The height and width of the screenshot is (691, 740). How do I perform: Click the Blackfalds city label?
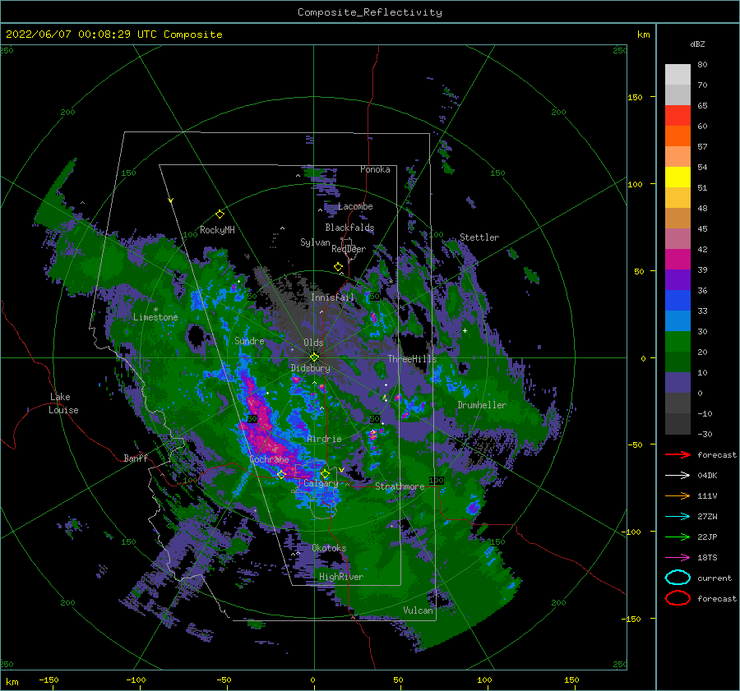[x=349, y=228]
